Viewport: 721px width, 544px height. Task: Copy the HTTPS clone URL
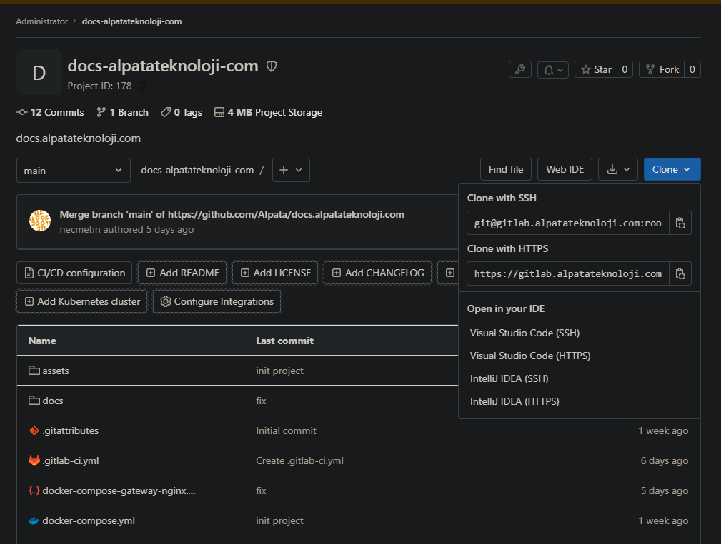(680, 273)
